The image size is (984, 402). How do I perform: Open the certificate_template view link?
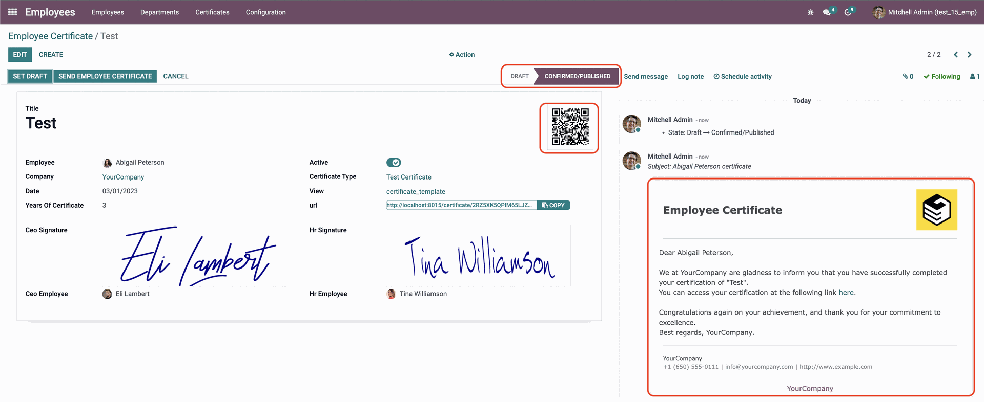pos(416,191)
